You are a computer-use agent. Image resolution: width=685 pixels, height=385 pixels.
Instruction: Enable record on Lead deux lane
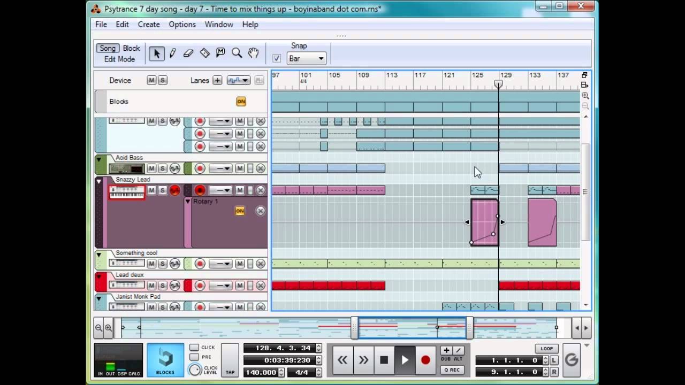coord(200,286)
